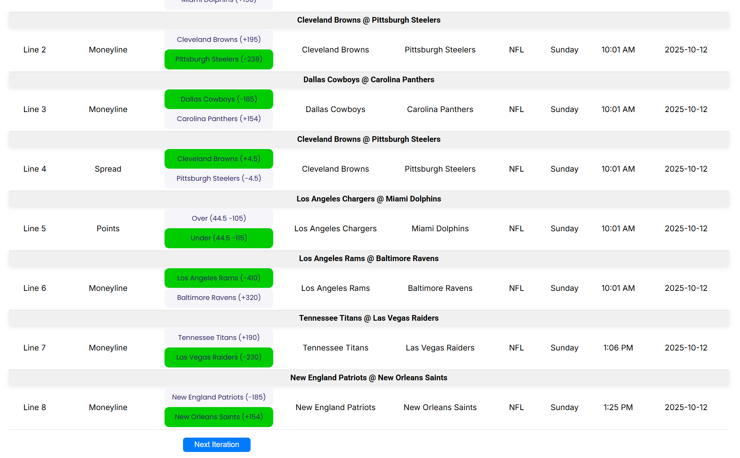This screenshot has height=458, width=740.
Task: Pick Pittsburgh Steelers (-4.5) on the spread
Action: 218,178
